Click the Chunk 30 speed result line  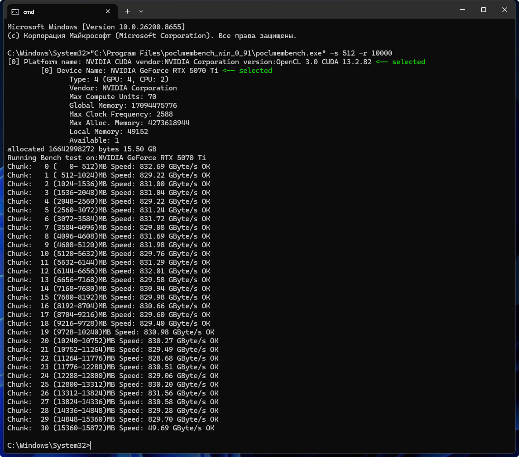pos(111,428)
